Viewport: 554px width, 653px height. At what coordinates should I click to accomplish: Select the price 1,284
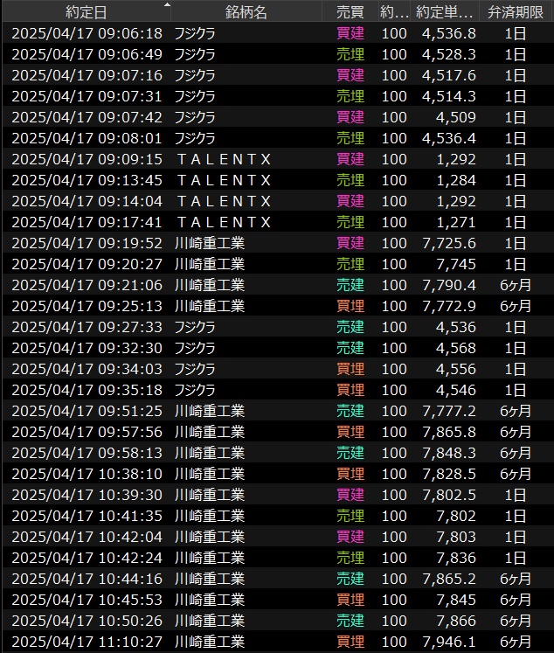[x=456, y=180]
